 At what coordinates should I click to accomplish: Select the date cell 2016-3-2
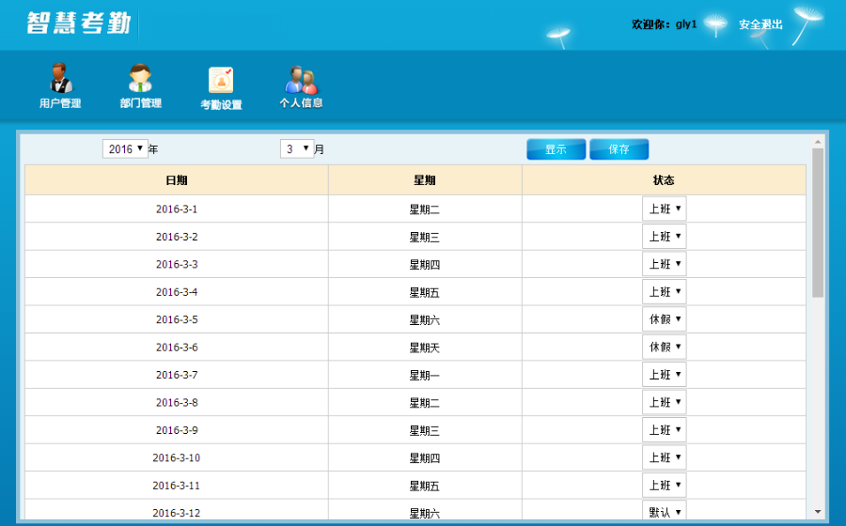[177, 237]
